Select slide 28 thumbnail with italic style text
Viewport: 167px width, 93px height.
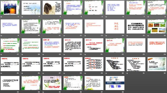(73, 64)
